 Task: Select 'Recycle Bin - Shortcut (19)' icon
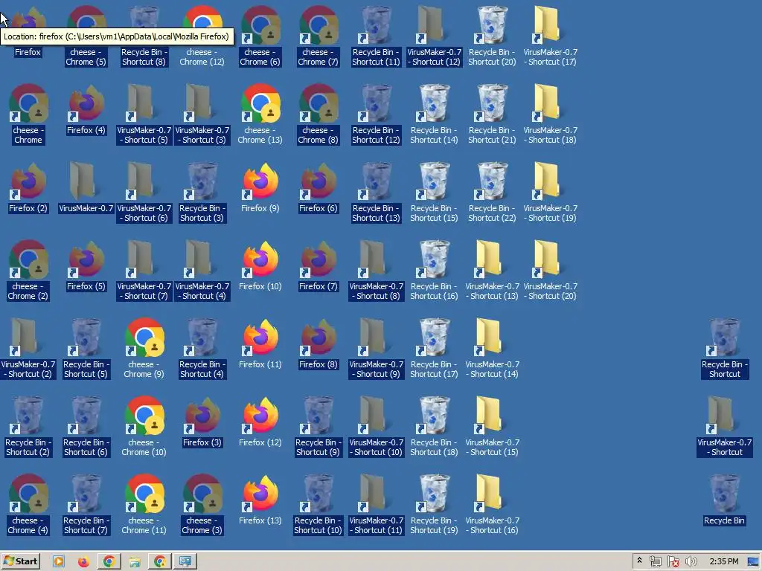click(434, 505)
